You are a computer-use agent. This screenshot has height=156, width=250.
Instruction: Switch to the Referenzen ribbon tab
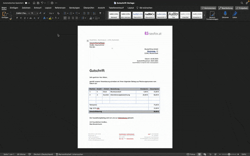click(60, 8)
